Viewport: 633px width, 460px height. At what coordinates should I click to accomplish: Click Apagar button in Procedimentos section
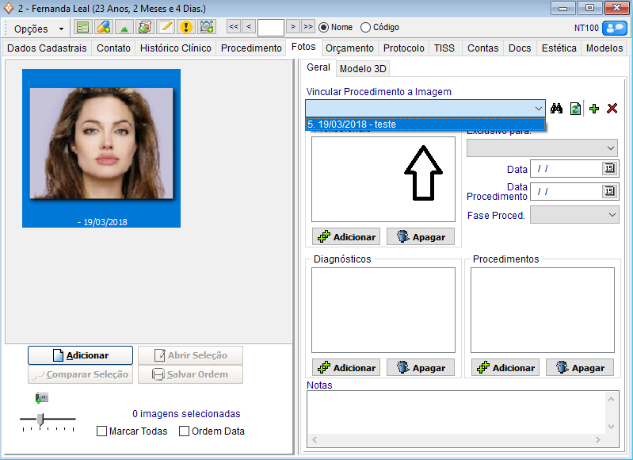581,368
